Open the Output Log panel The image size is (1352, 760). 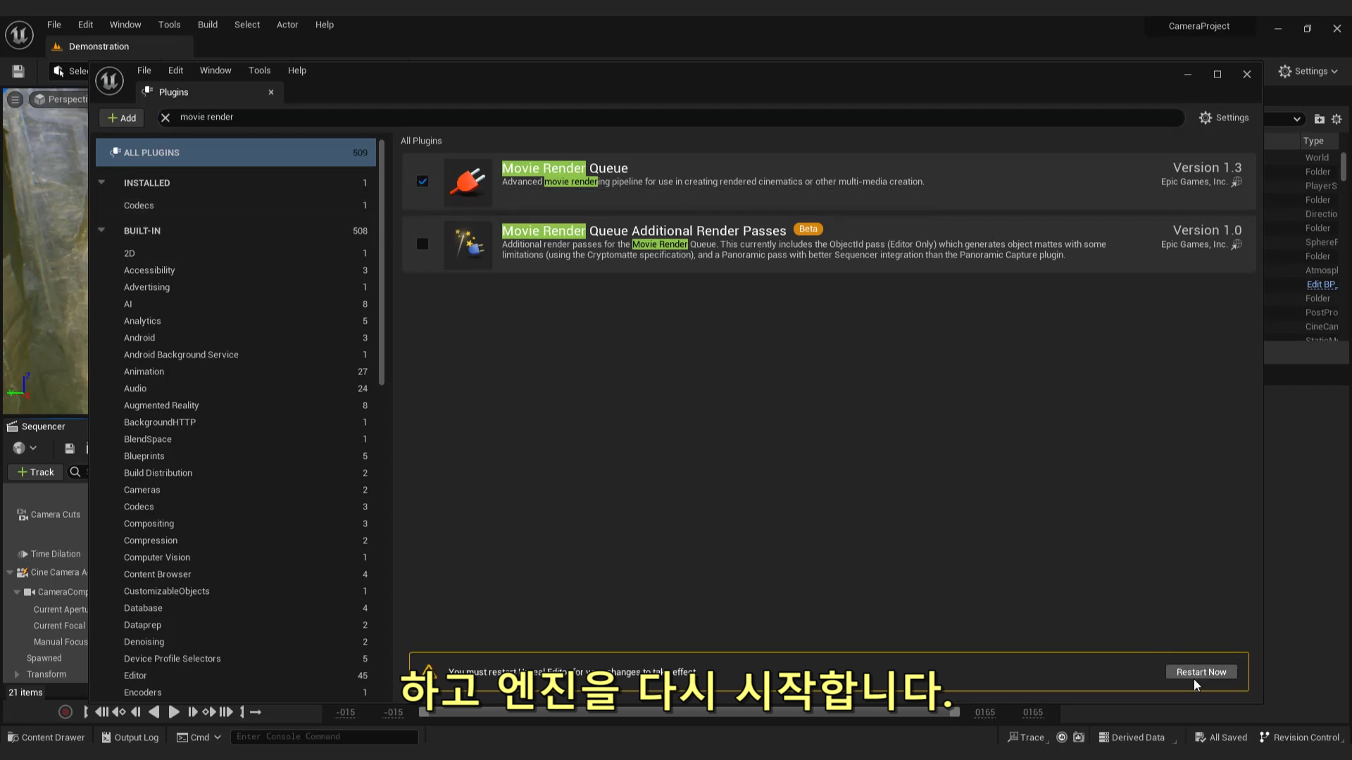coord(130,737)
